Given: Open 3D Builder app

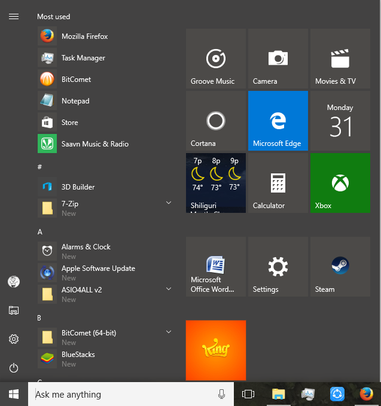Looking at the screenshot, I should coord(105,187).
